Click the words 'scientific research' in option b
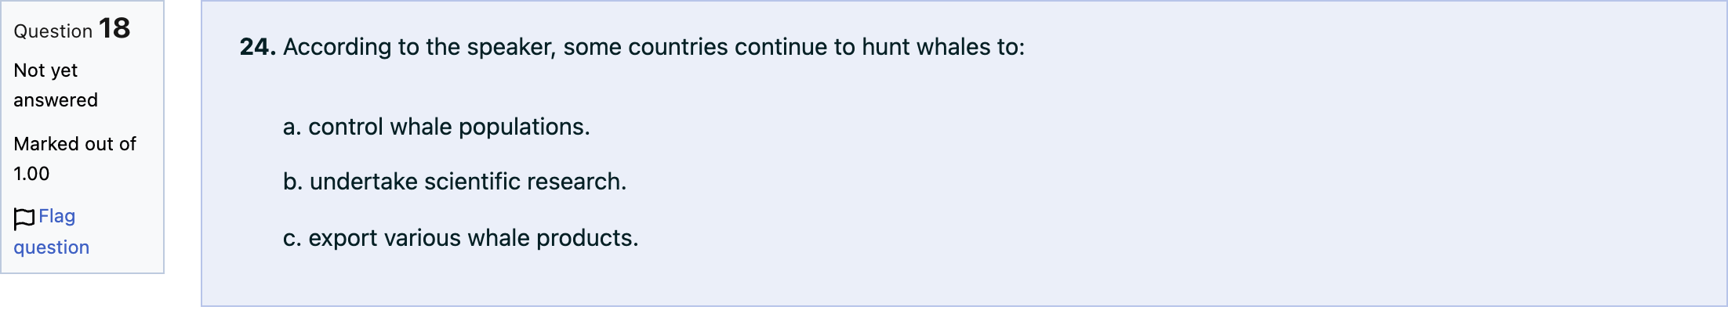 (x=525, y=182)
